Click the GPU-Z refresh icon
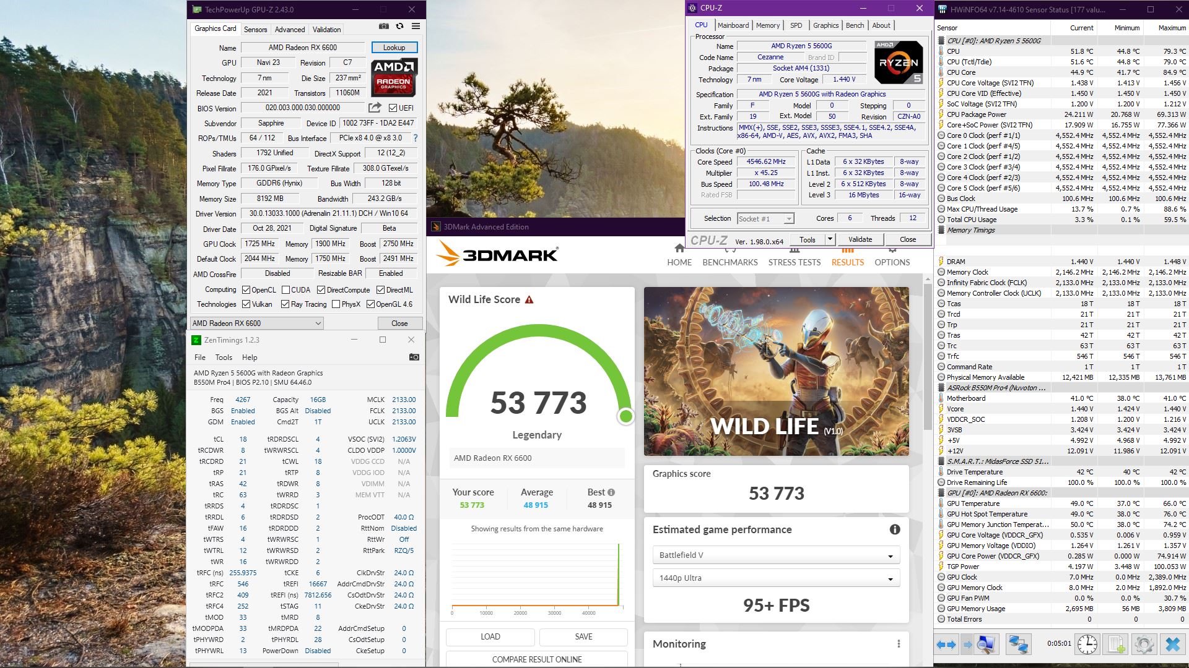Viewport: 1189px width, 668px height. pos(400,27)
